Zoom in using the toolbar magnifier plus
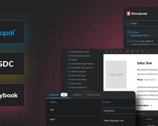Image resolution: width=158 pixels, height=126 pixels. [112, 51]
